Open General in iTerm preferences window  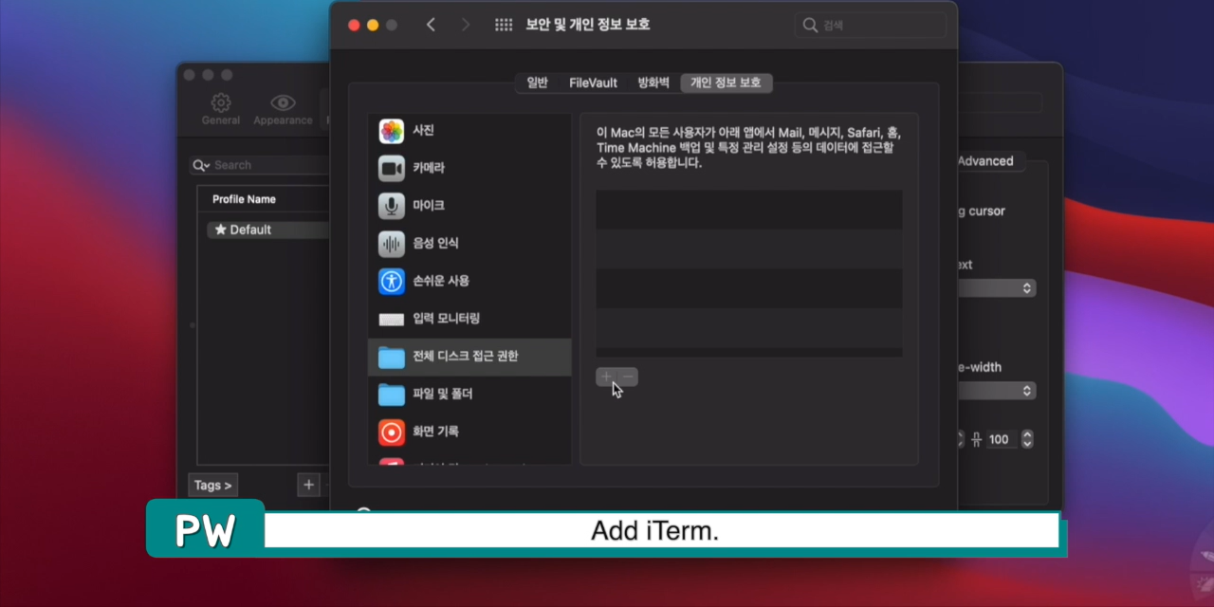click(221, 109)
